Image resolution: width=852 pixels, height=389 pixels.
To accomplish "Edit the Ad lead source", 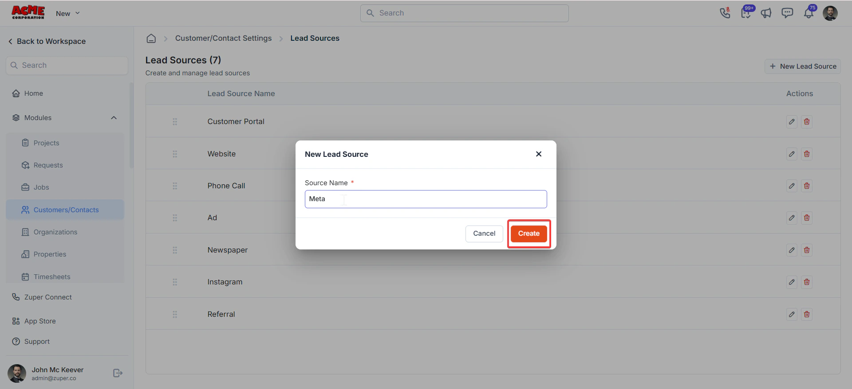I will click(792, 218).
